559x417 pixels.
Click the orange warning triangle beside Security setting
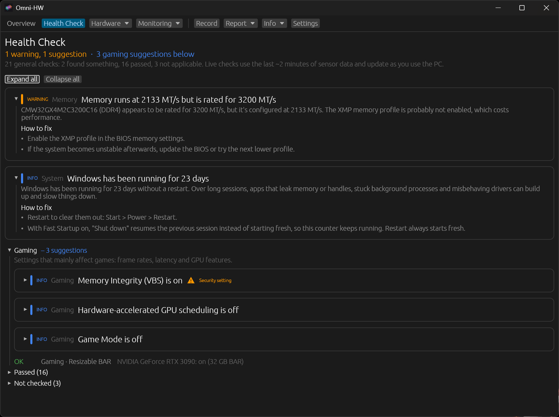191,280
